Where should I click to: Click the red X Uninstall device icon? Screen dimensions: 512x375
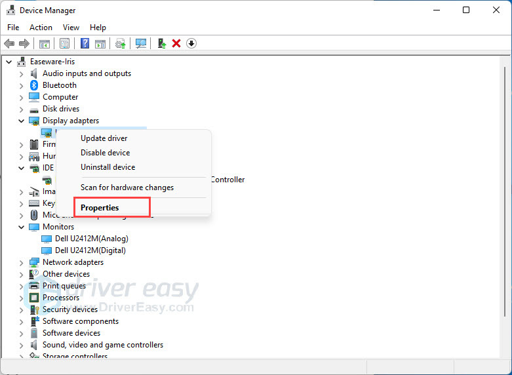(176, 43)
